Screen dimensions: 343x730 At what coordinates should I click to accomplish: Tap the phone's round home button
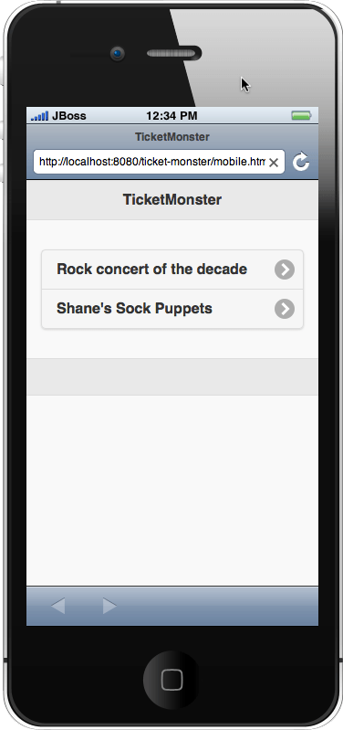[x=172, y=680]
